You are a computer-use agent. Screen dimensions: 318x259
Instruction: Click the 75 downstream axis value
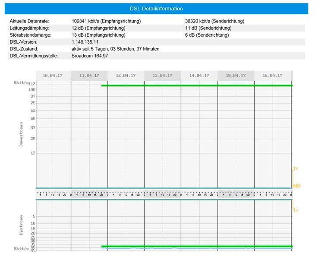click(33, 103)
